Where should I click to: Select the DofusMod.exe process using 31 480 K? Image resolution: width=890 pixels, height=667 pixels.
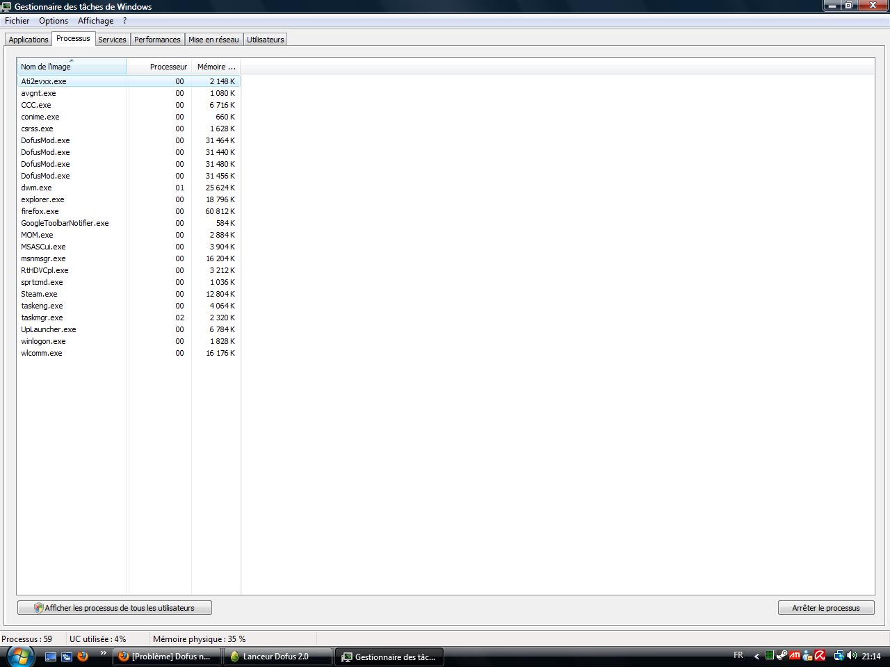tap(129, 164)
